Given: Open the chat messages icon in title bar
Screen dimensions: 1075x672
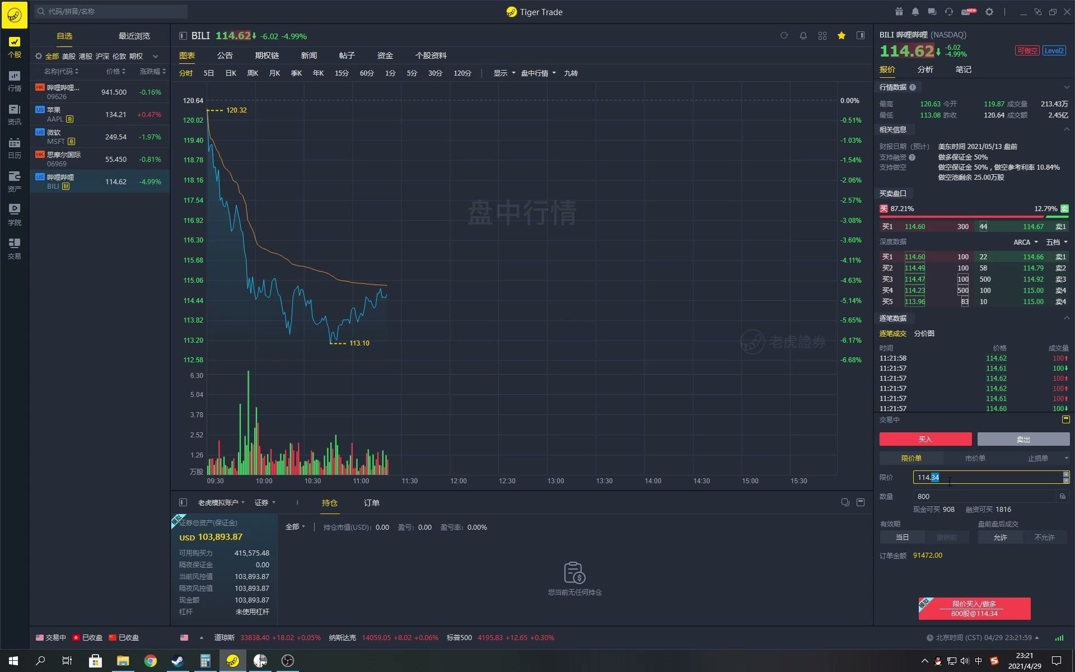Looking at the screenshot, I should click(932, 12).
